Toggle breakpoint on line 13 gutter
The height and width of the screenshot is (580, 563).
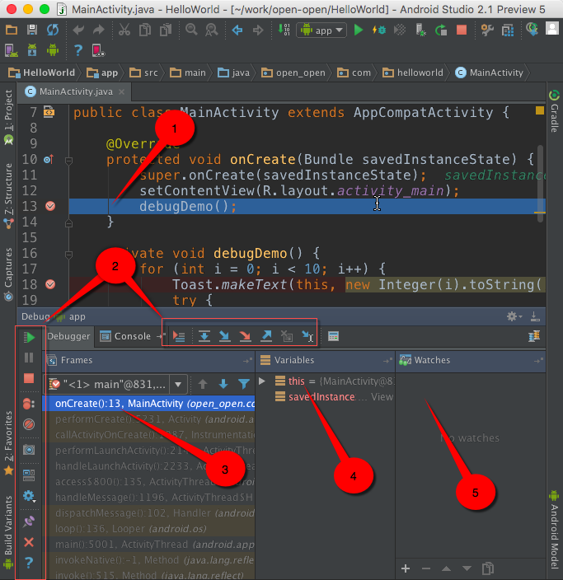coord(50,206)
